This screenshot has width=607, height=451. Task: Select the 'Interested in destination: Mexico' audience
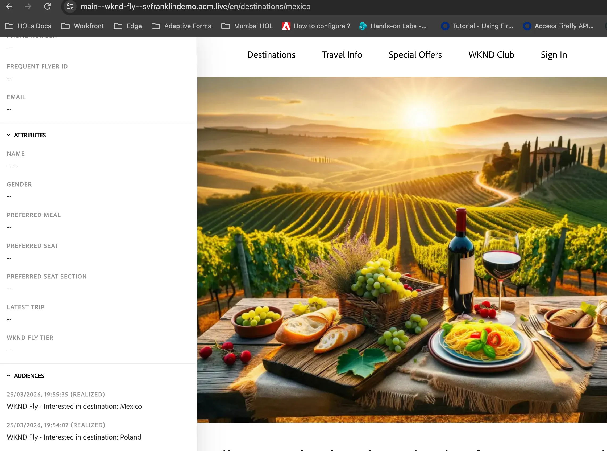point(74,406)
